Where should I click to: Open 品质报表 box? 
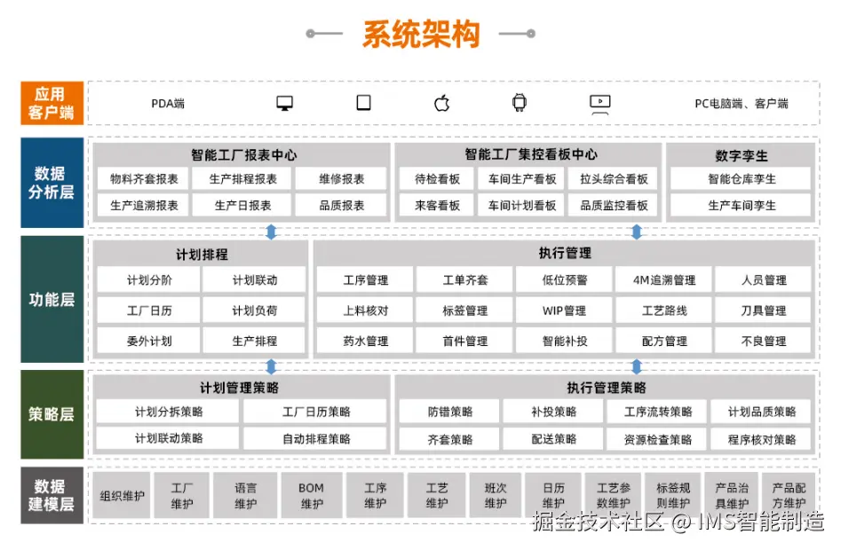342,205
